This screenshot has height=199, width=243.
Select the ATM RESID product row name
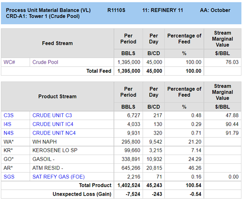coord(47,168)
